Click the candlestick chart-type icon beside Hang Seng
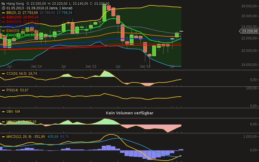Screen dimensions: 259x162 [x=3, y=3]
